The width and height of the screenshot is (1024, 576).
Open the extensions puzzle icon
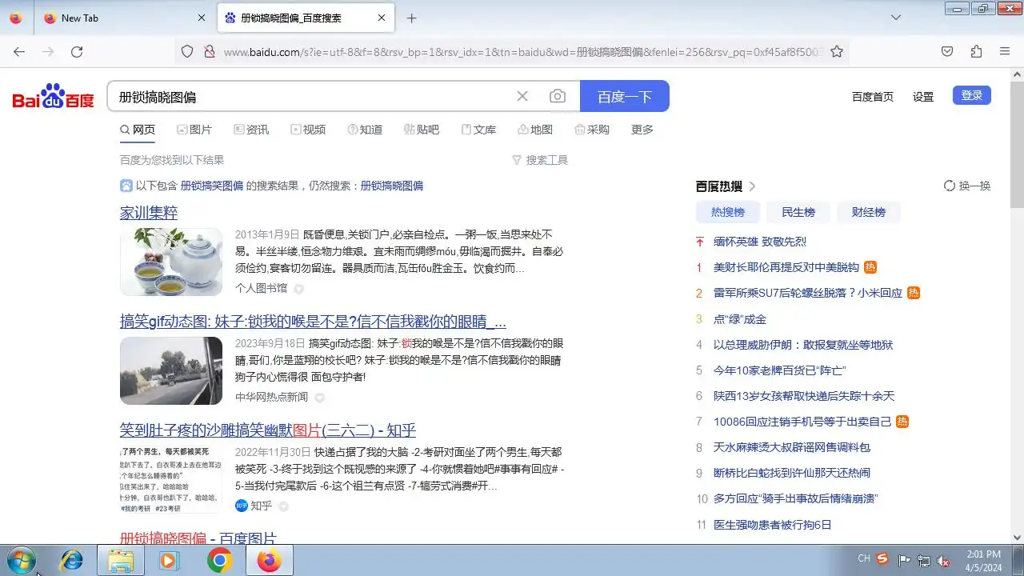(x=976, y=51)
